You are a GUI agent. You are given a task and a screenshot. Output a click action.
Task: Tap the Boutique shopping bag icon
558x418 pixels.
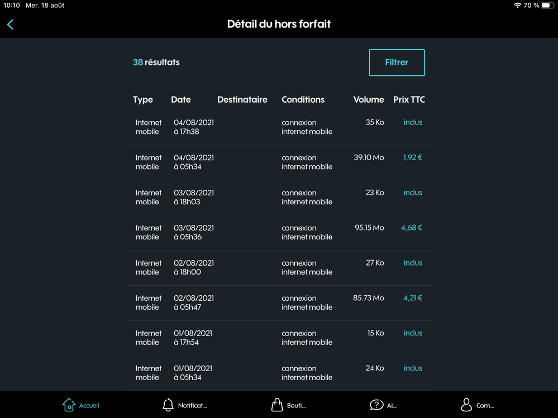[277, 405]
